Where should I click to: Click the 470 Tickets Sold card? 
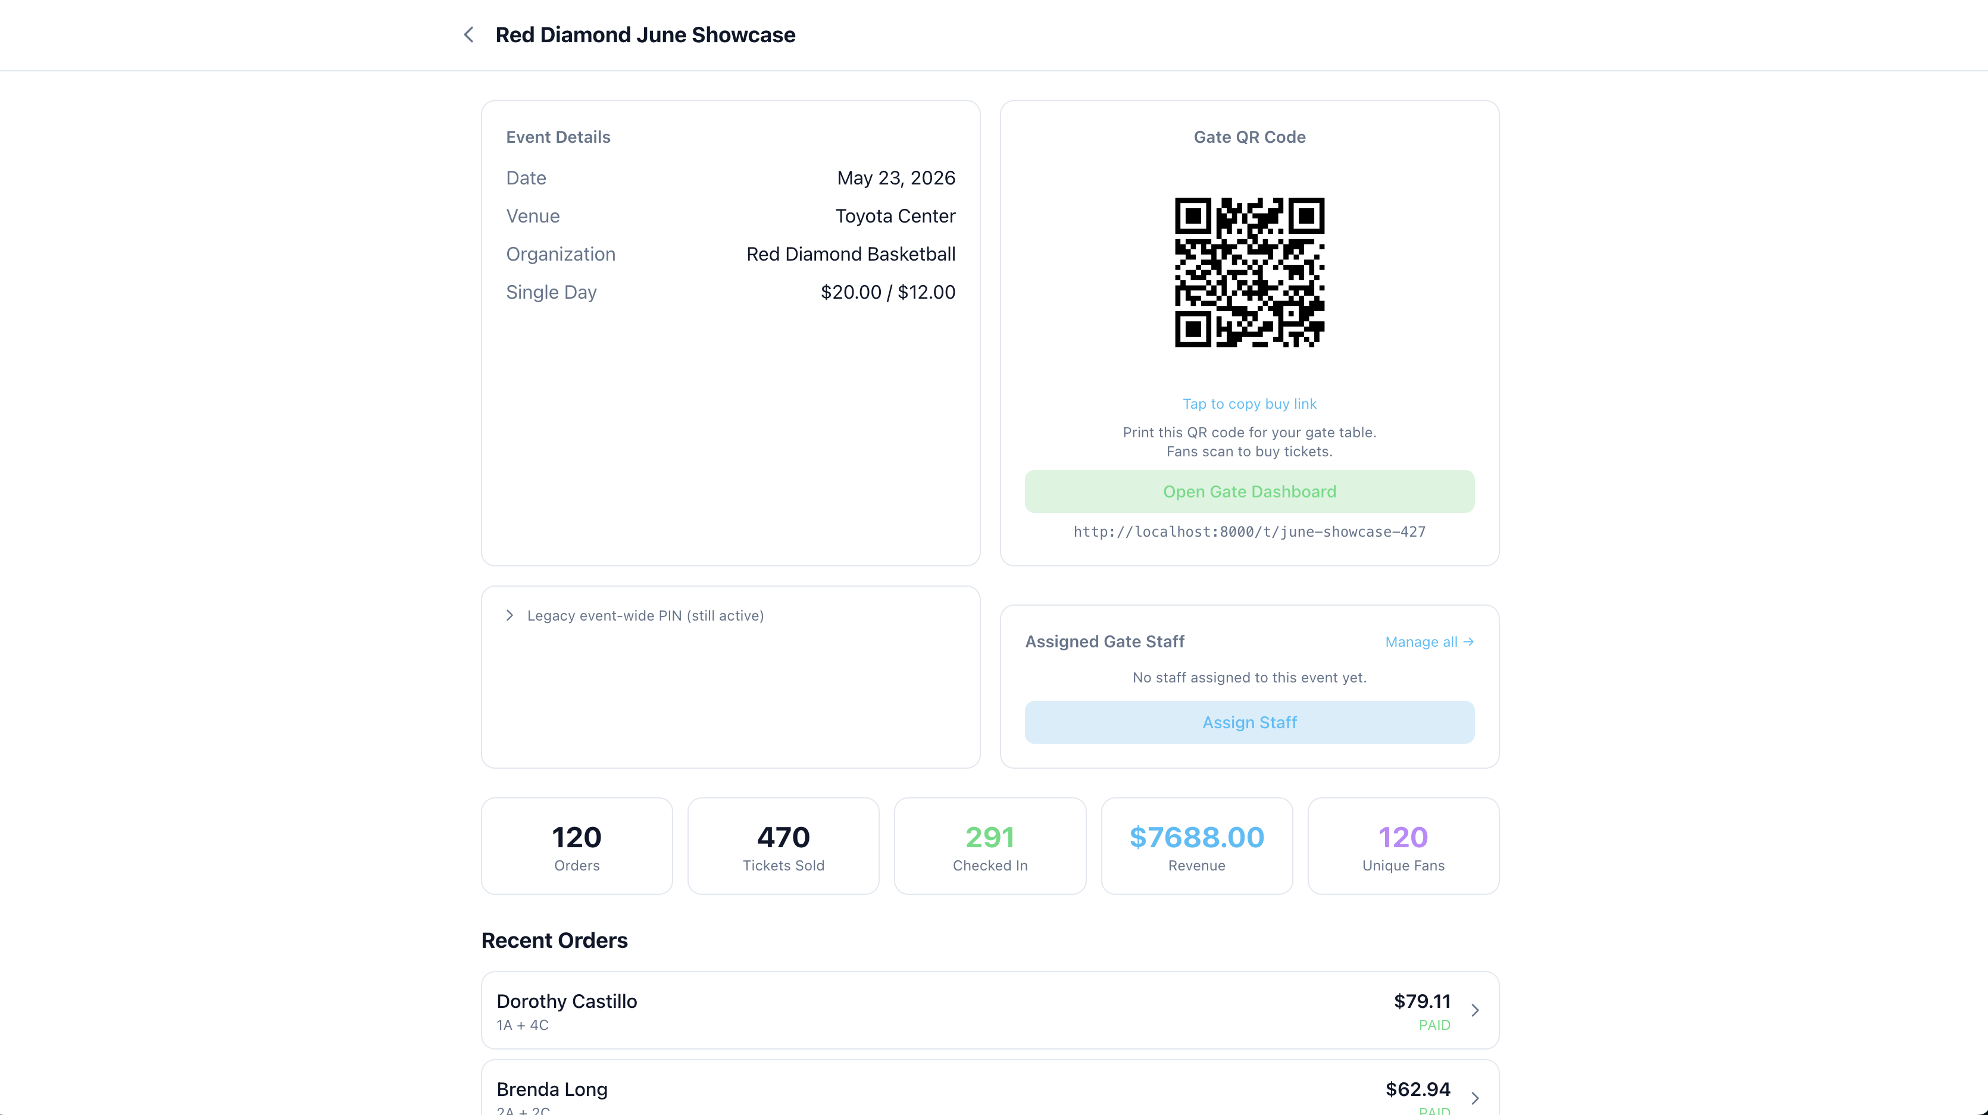[x=783, y=847]
